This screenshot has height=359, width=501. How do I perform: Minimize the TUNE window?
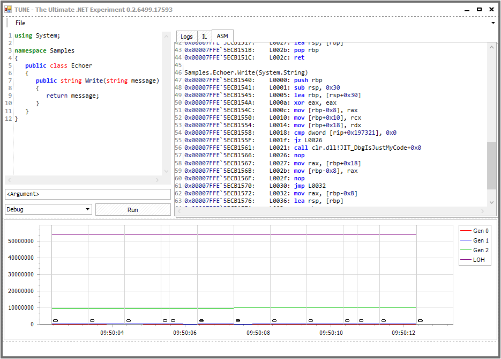click(467, 10)
